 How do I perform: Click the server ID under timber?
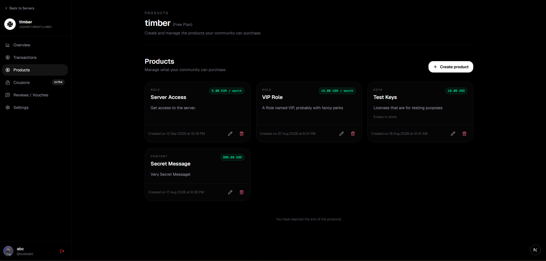(x=35, y=27)
